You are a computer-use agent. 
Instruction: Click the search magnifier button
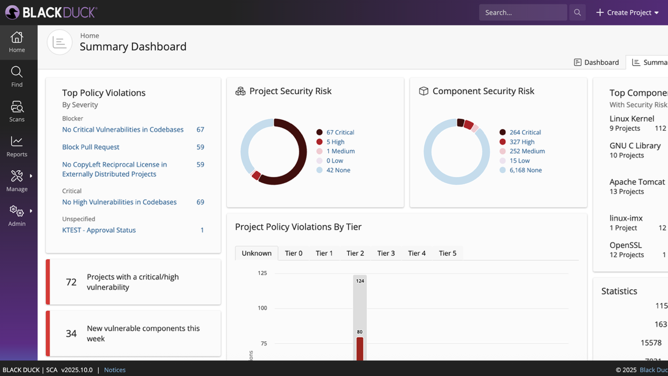click(577, 13)
